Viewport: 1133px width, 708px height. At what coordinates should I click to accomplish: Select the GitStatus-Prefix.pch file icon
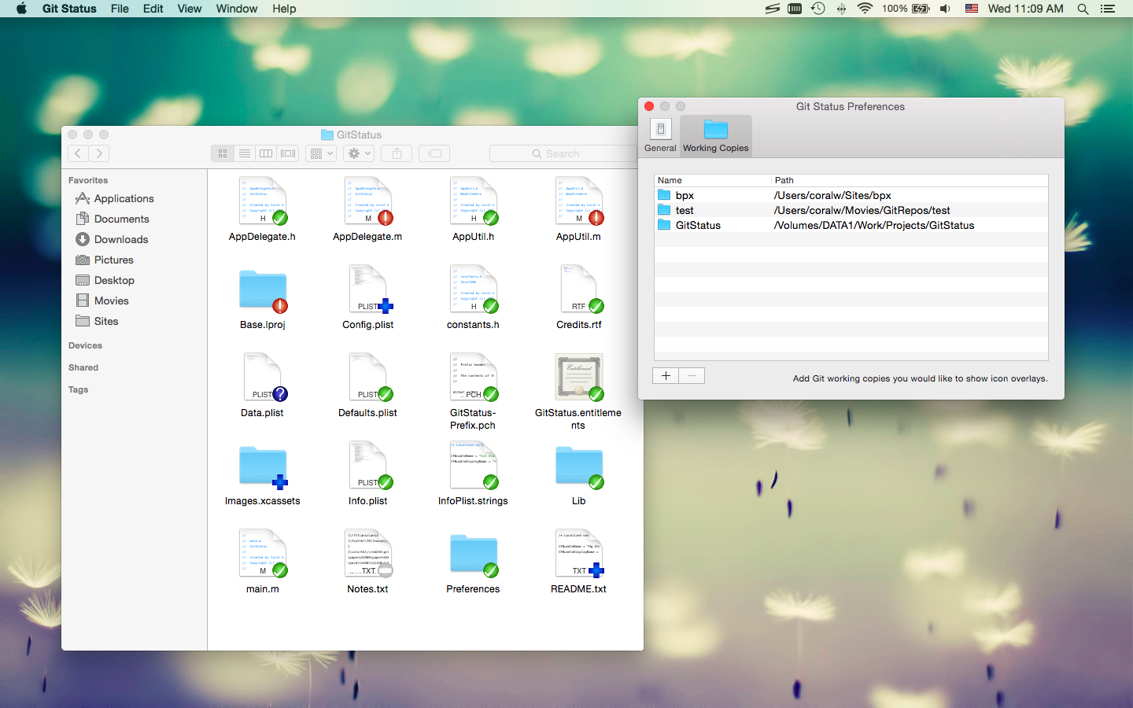click(474, 377)
